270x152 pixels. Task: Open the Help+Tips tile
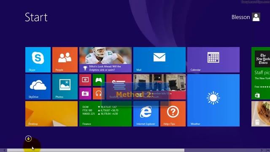click(173, 114)
